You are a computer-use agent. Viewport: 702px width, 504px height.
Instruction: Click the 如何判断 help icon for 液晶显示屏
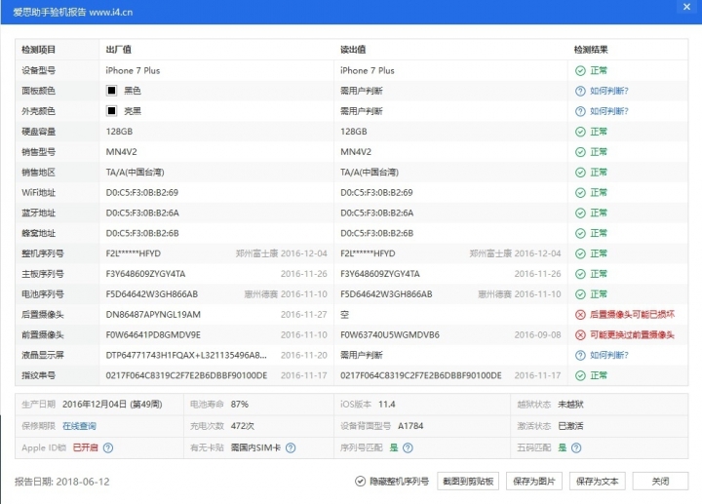[580, 356]
